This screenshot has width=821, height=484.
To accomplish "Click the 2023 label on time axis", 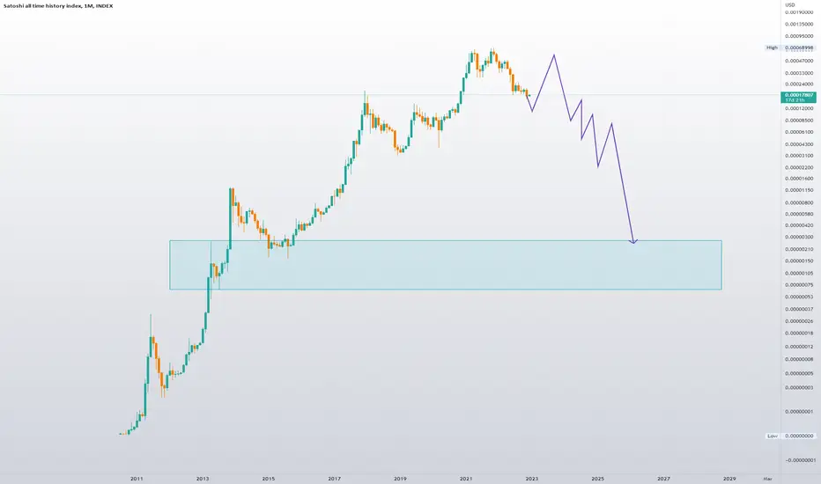I will 532,478.
